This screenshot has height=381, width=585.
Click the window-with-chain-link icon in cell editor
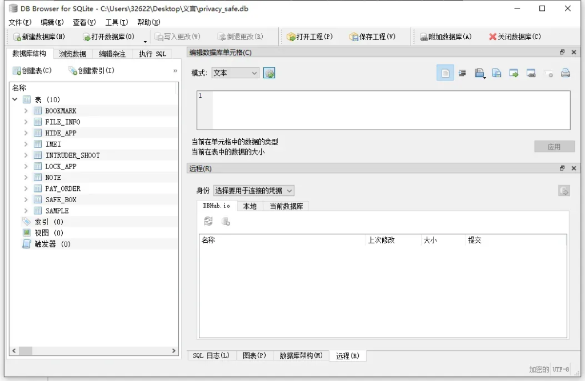pyautogui.click(x=531, y=73)
